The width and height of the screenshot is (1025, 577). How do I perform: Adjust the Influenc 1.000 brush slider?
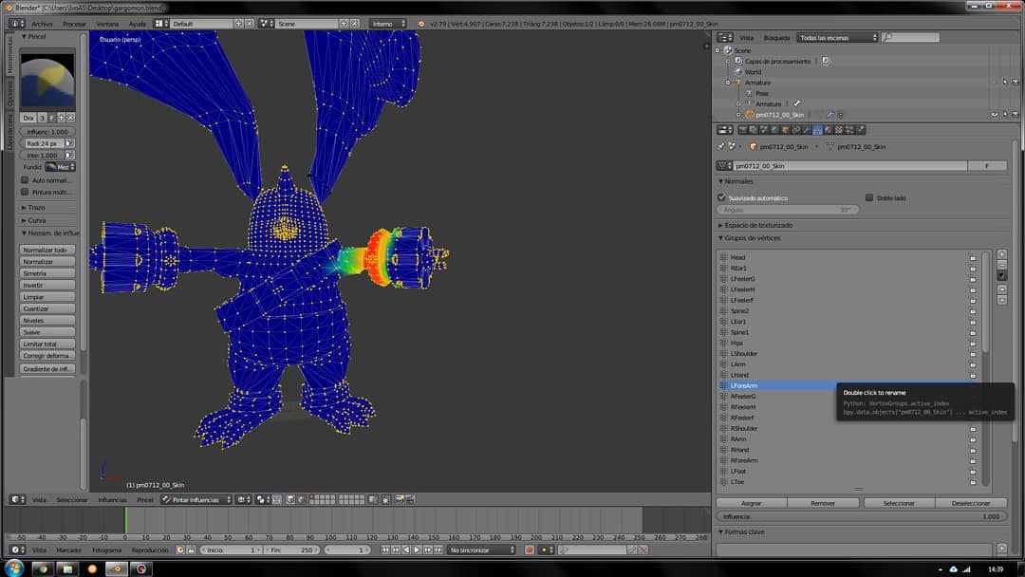(47, 131)
